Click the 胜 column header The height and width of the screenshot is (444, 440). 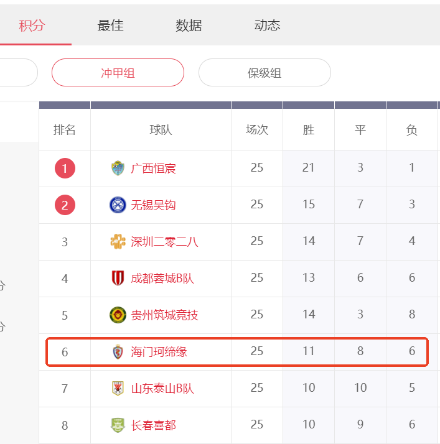pos(309,130)
